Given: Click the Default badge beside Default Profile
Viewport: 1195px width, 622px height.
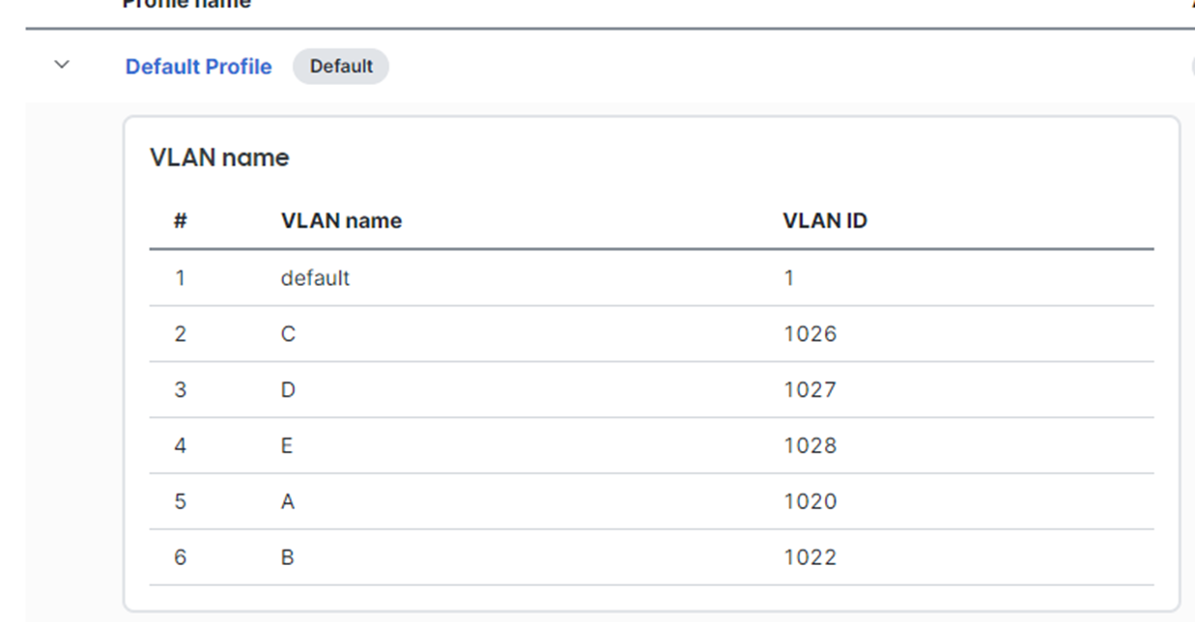Looking at the screenshot, I should (340, 66).
